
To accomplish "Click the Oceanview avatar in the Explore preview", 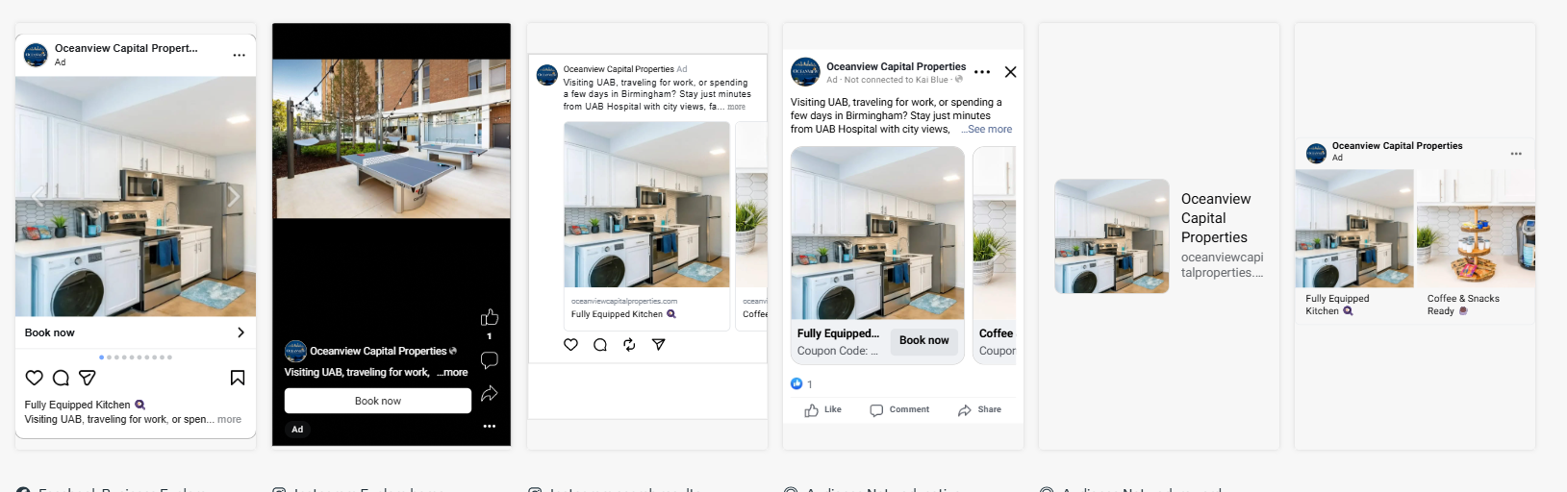I will click(x=547, y=75).
